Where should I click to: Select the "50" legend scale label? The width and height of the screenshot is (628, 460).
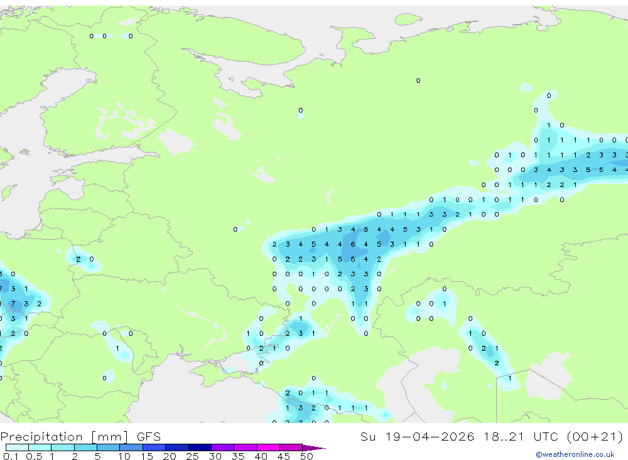click(306, 456)
